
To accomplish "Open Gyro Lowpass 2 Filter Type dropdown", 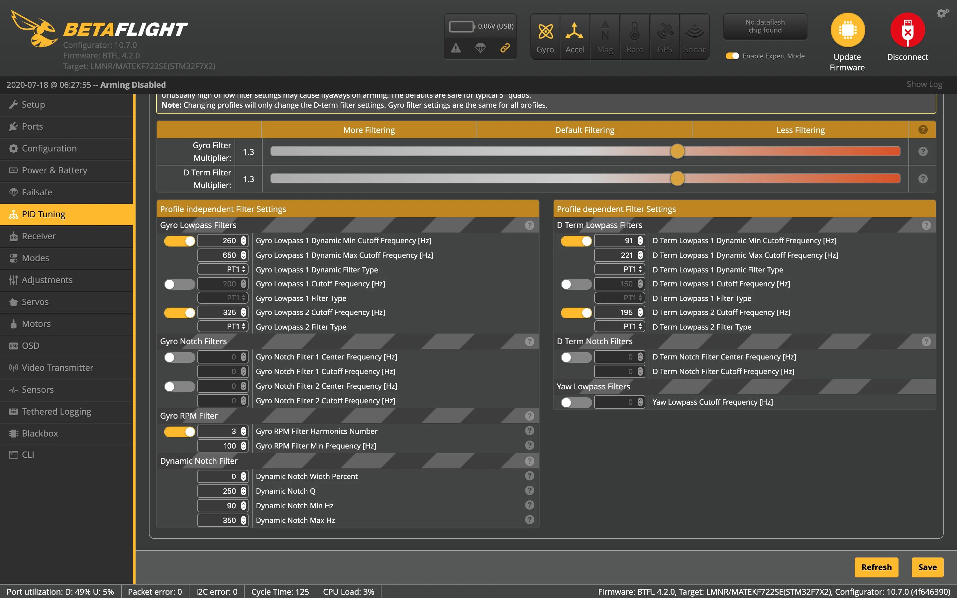I will pyautogui.click(x=223, y=326).
